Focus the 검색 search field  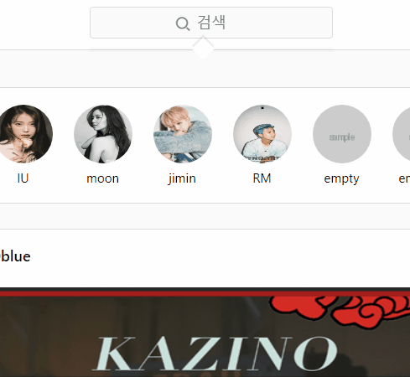(x=211, y=23)
